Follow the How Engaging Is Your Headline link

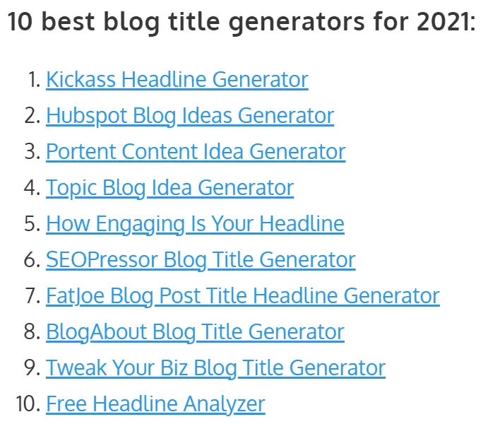(195, 223)
